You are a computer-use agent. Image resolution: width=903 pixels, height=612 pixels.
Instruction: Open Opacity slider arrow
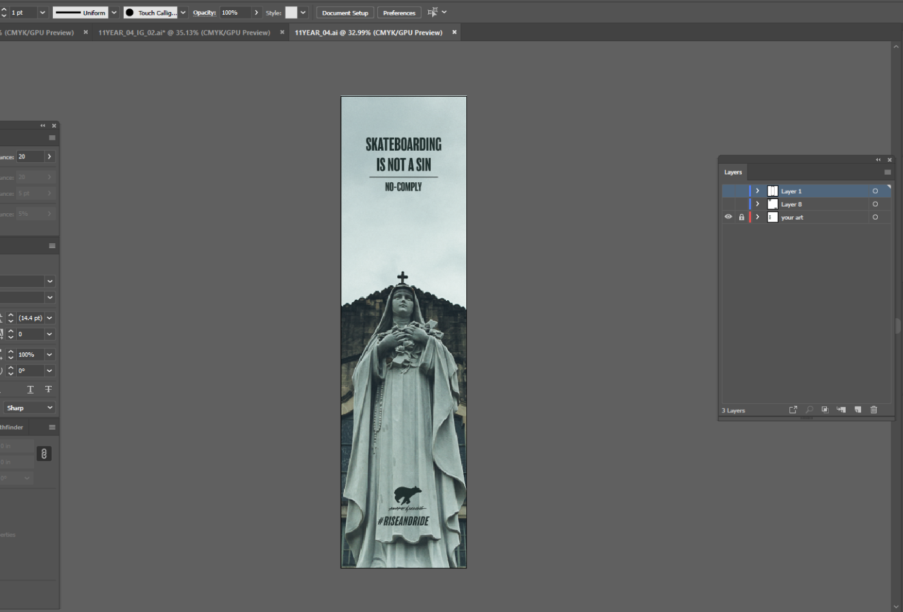256,12
